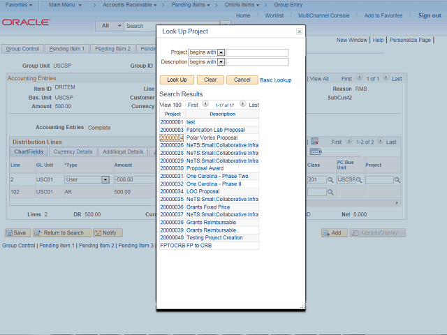Click the Look Up button
This screenshot has height=335, width=447.
(x=177, y=80)
